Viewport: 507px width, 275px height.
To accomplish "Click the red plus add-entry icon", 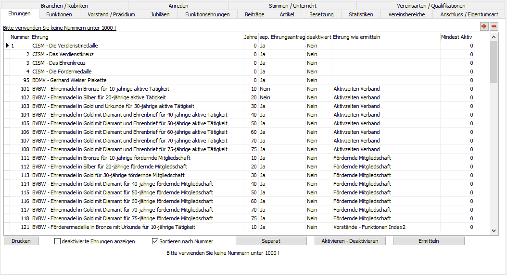I will [484, 26].
